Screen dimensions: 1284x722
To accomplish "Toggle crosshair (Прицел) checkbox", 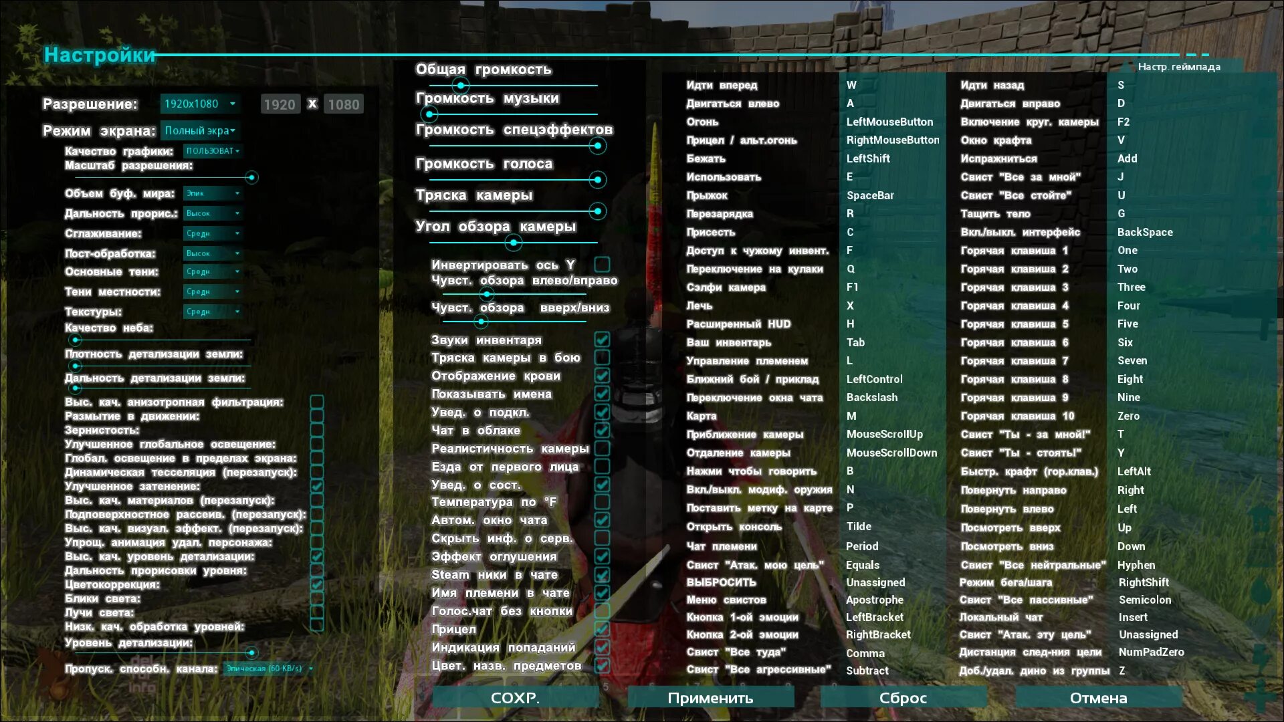I will click(602, 629).
